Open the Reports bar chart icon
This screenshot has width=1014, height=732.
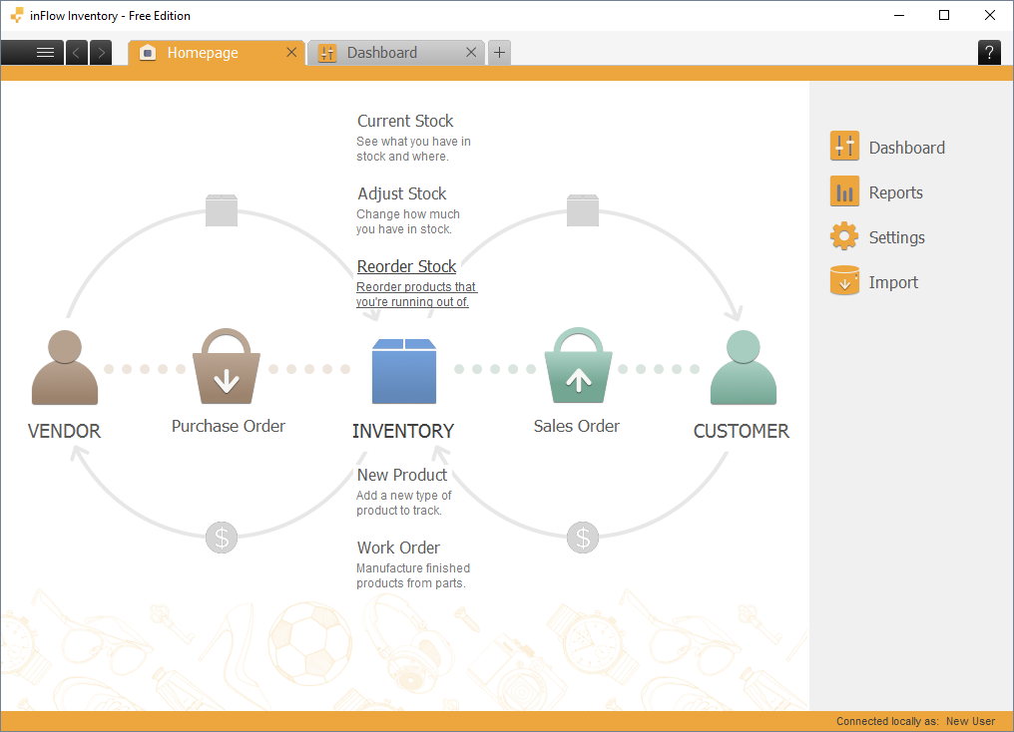844,191
